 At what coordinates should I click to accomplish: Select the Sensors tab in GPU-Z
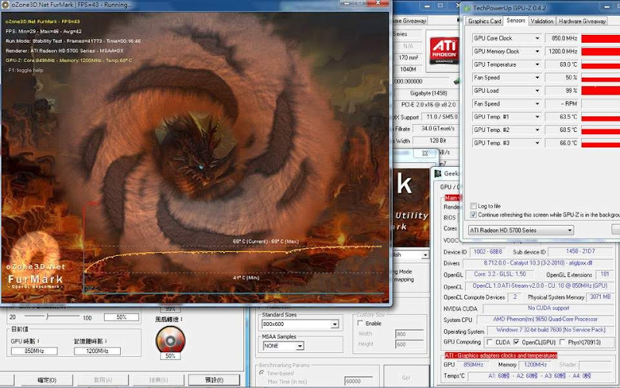(515, 20)
